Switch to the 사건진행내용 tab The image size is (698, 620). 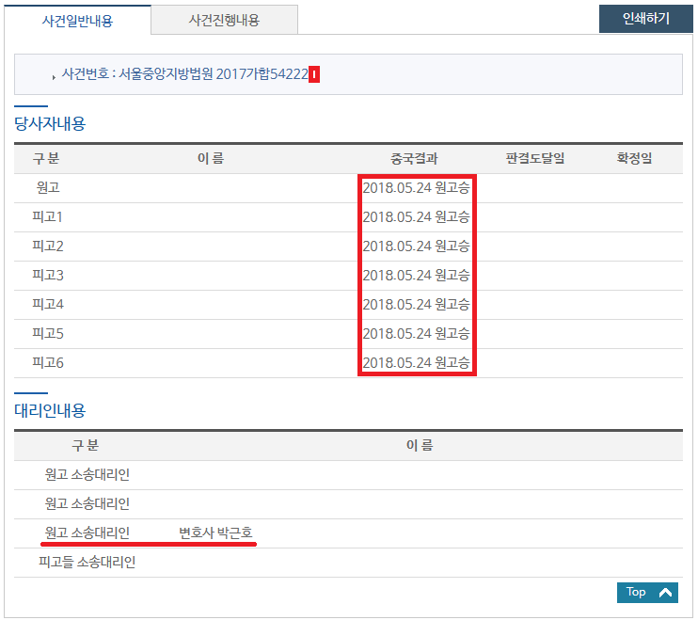click(x=224, y=20)
